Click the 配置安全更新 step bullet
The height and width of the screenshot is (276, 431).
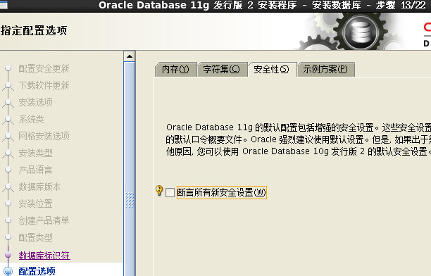[x=8, y=68]
